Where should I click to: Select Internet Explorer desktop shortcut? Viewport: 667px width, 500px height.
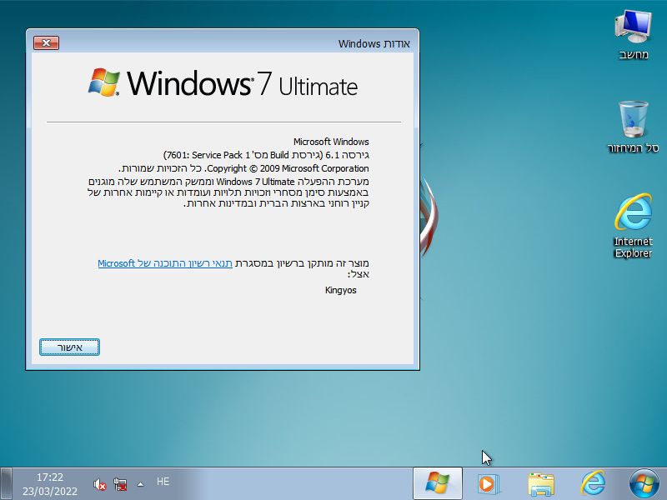tap(634, 226)
